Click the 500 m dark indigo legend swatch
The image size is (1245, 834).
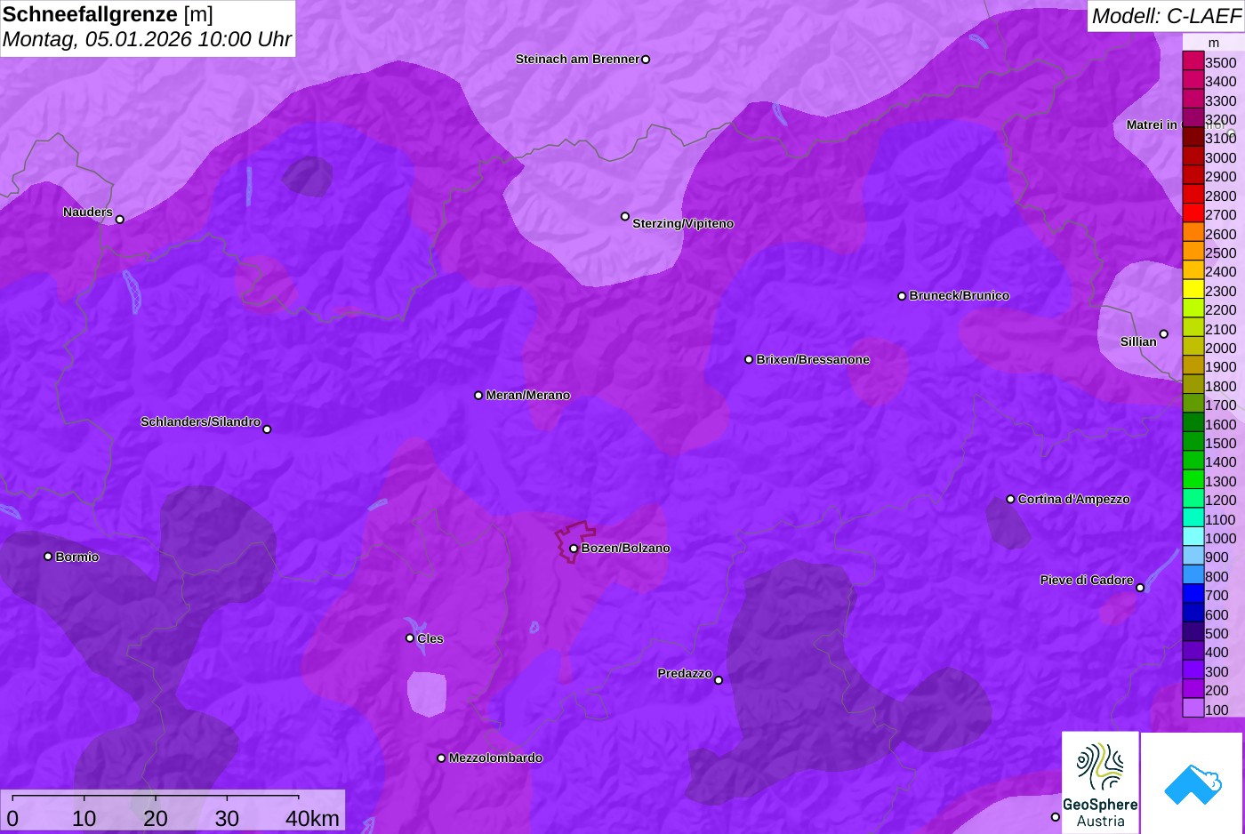[1193, 632]
